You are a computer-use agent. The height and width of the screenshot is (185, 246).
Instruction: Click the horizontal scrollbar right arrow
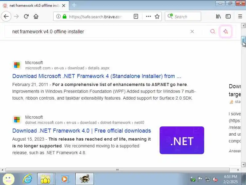click(x=238, y=170)
